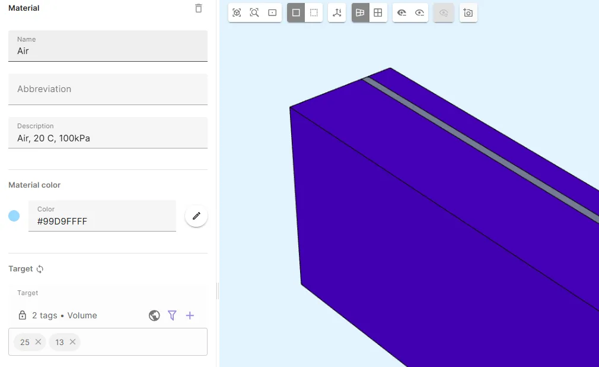Click the second eye visibility icon
The image size is (599, 367).
[x=419, y=12]
